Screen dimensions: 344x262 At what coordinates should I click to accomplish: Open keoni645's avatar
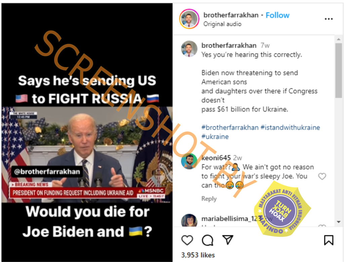[x=189, y=162]
